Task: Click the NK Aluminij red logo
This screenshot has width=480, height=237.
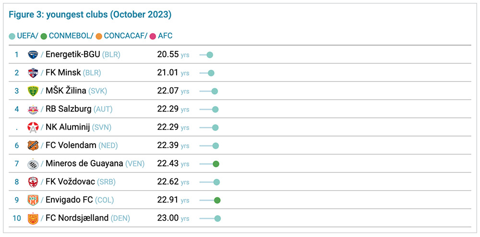Action: pyautogui.click(x=33, y=127)
